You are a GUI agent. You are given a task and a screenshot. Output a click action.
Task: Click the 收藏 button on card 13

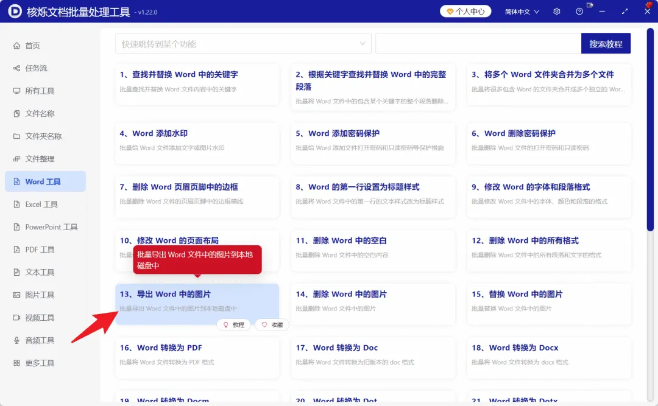point(272,324)
